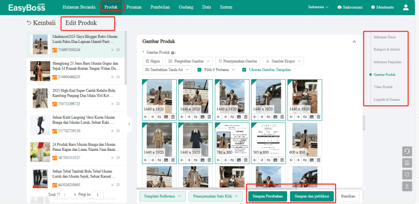Open Indonesia region dropdown
The width and height of the screenshot is (419, 204).
point(318,7)
